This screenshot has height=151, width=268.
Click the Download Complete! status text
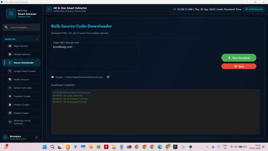[x=63, y=85]
